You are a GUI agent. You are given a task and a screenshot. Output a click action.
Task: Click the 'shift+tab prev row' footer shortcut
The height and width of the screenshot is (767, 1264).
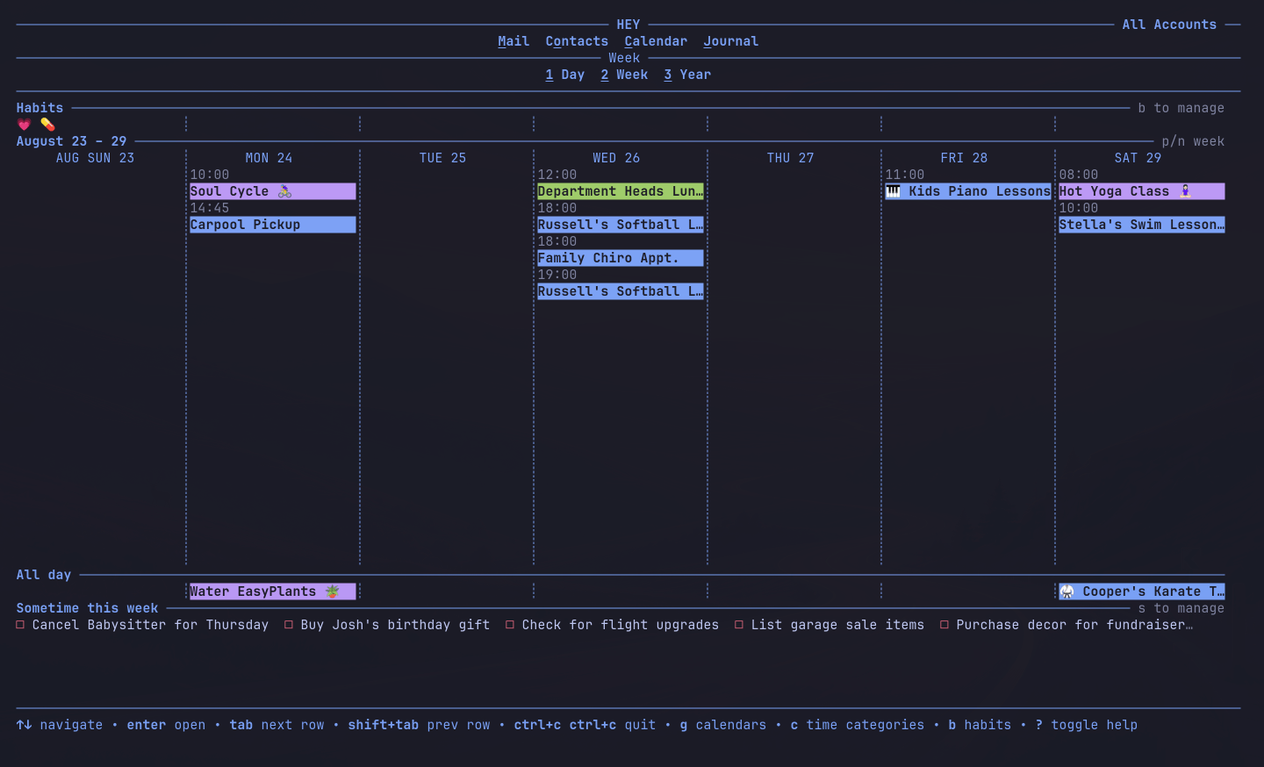pyautogui.click(x=419, y=725)
